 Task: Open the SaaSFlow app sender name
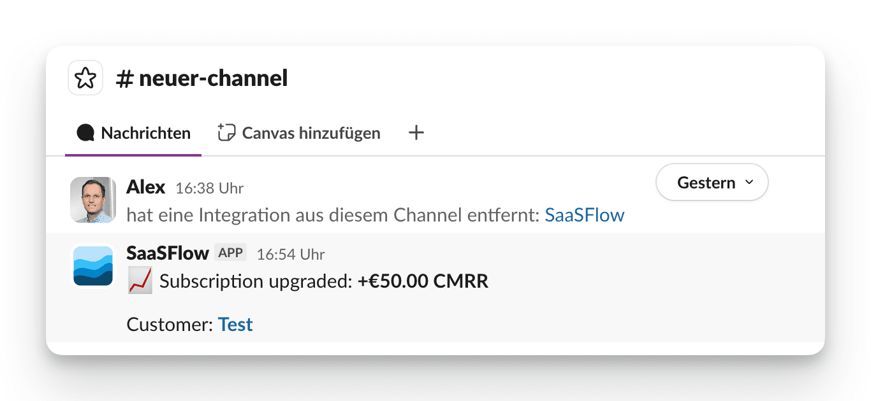(168, 253)
